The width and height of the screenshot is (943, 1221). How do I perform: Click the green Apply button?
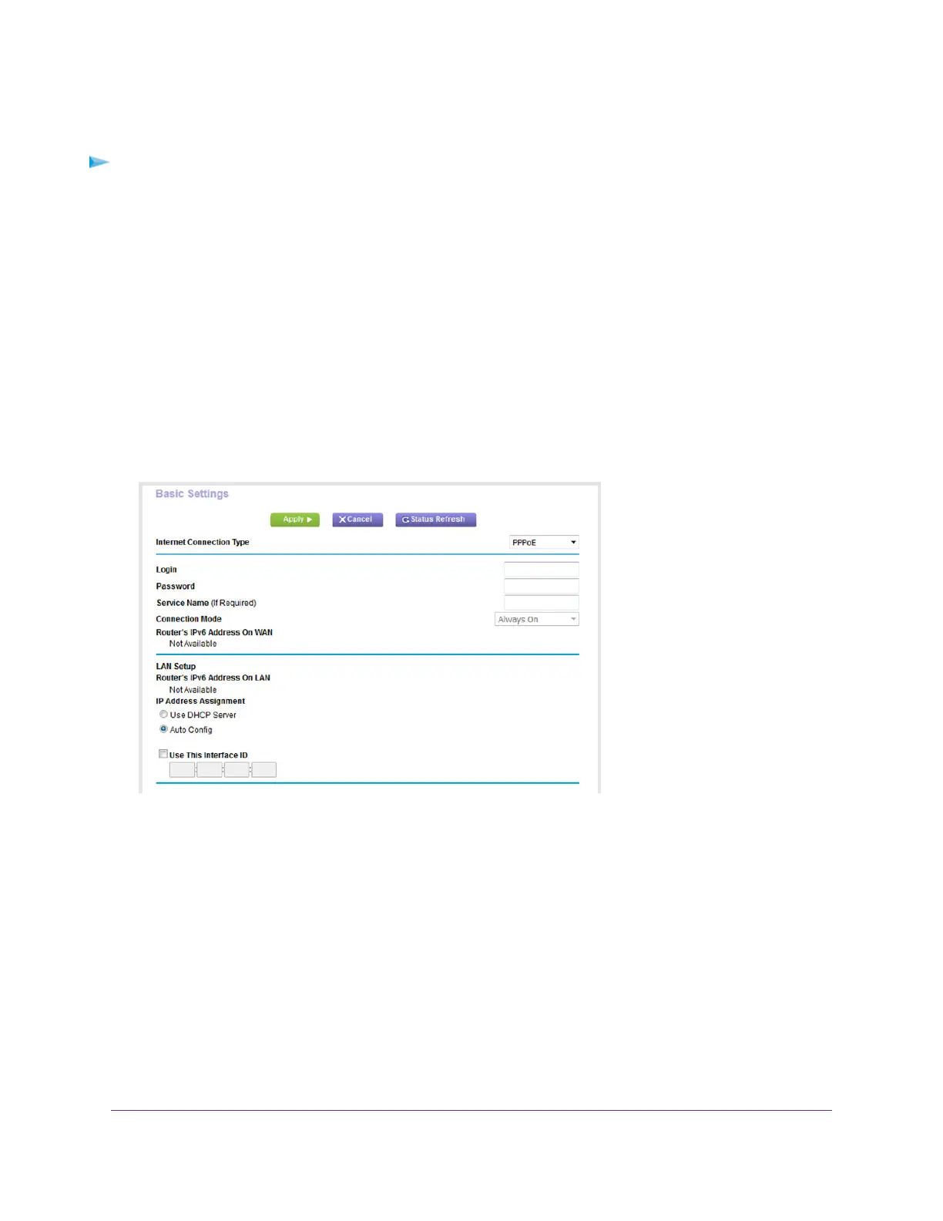click(x=294, y=520)
